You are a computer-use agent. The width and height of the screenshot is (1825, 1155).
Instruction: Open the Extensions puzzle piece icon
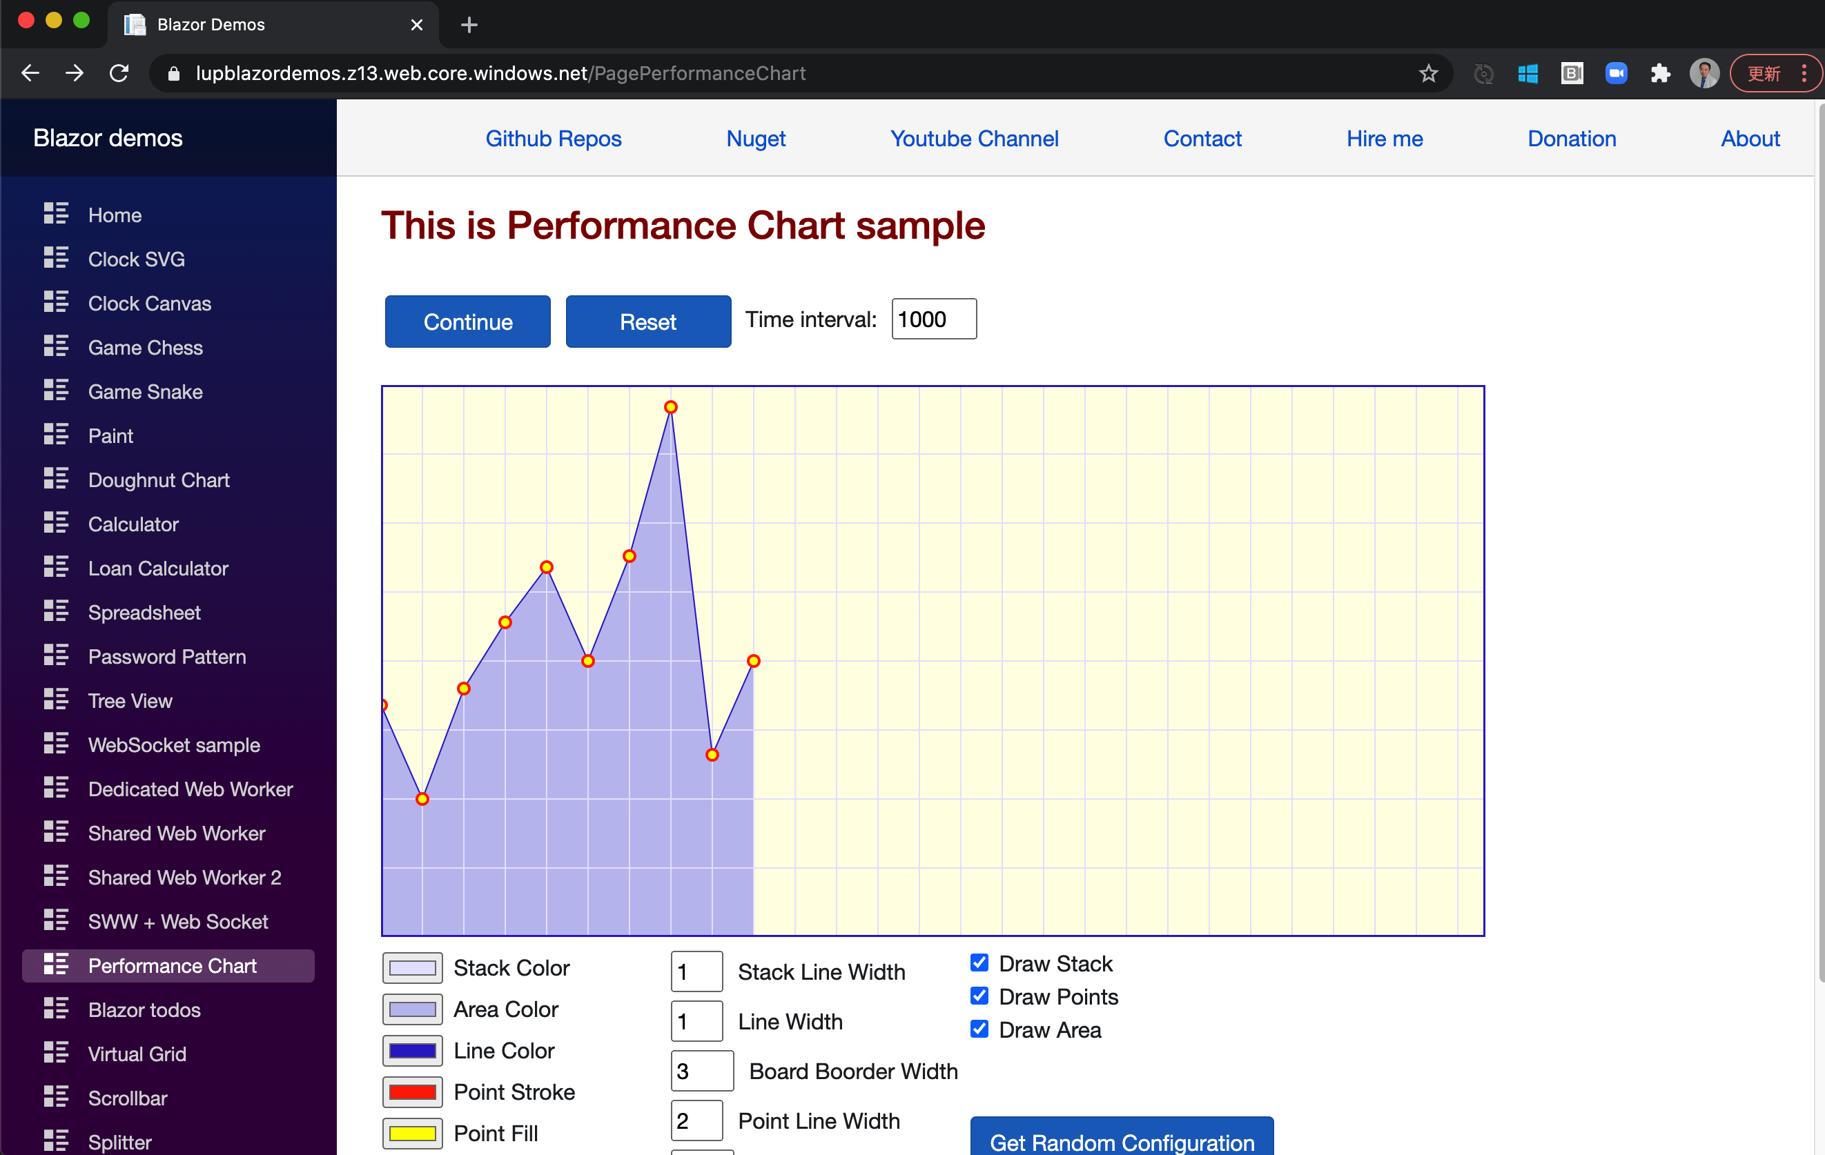(1660, 73)
